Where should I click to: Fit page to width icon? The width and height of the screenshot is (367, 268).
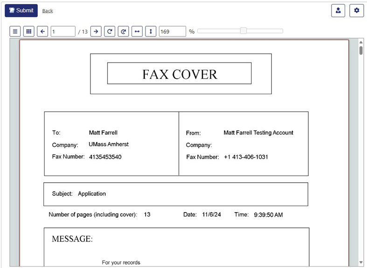click(137, 31)
